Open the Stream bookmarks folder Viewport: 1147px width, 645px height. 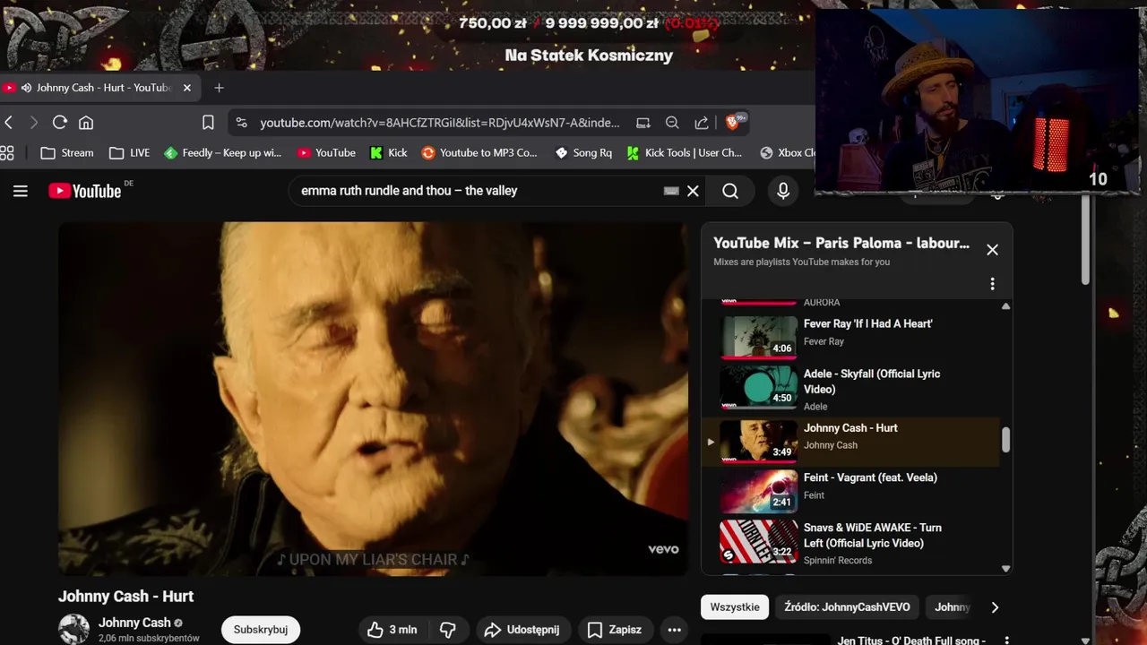[67, 153]
